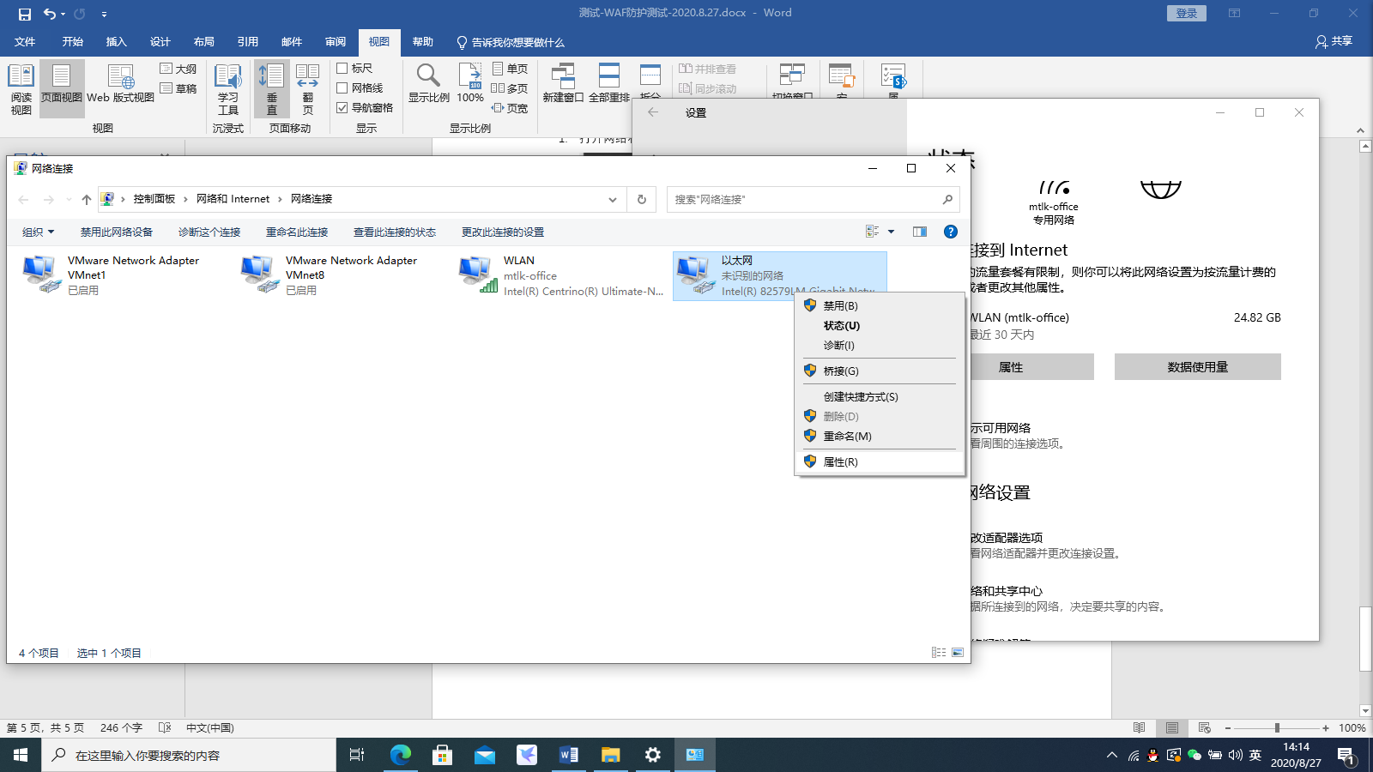This screenshot has width=1373, height=772.
Task: Select the Ethernet adapter icon
Action: (694, 274)
